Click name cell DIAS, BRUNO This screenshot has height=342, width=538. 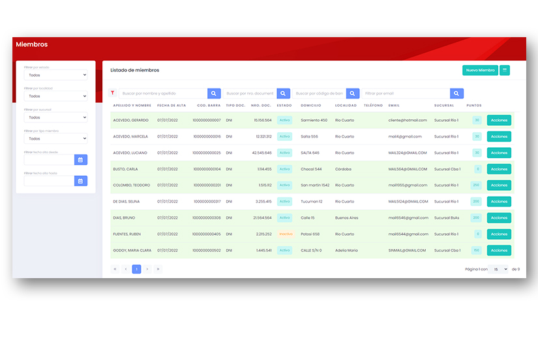[124, 218]
